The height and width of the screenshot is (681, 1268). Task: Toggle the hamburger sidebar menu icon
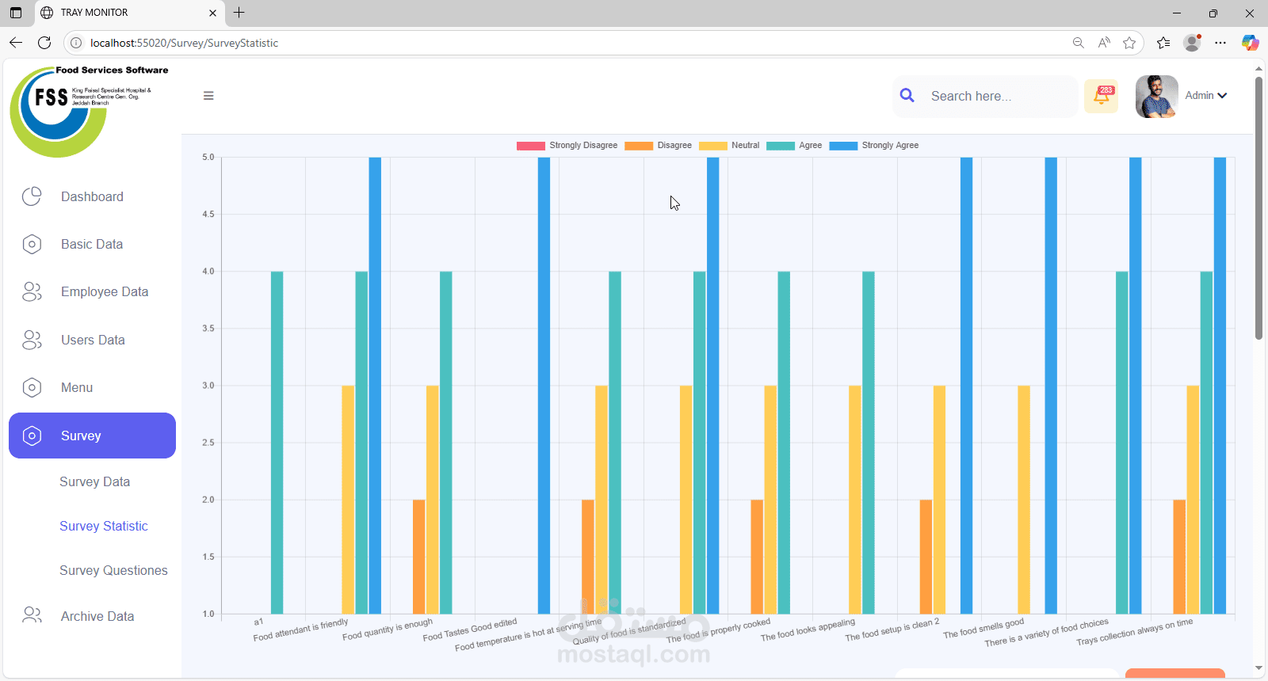tap(208, 96)
